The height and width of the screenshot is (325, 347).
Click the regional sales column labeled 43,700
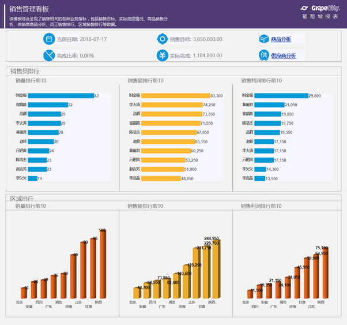(x=137, y=293)
